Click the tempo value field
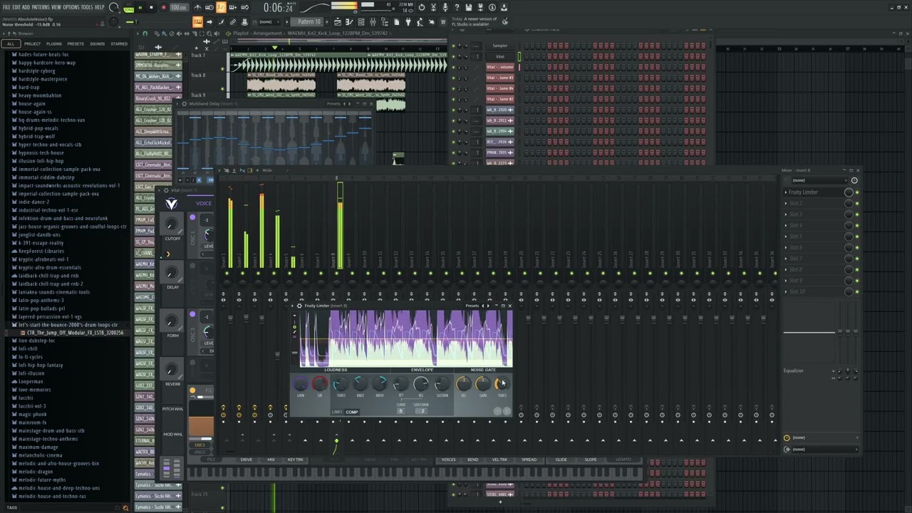Screen dimensions: 912x513 (179, 7)
